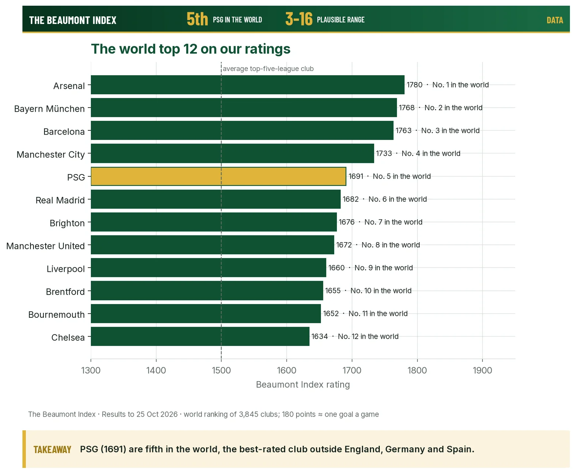This screenshot has height=474, width=576.
Task: Click the "1660 · No. 9 in the world" label
Action: click(x=371, y=268)
